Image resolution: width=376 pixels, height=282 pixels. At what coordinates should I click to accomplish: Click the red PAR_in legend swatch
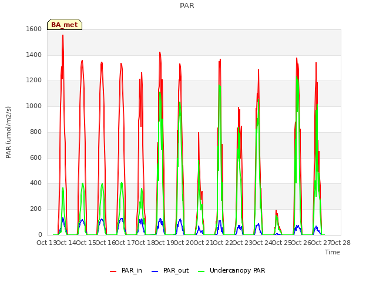coord(113,271)
